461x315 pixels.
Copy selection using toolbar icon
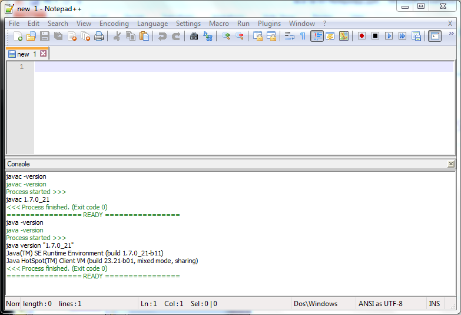tap(131, 36)
